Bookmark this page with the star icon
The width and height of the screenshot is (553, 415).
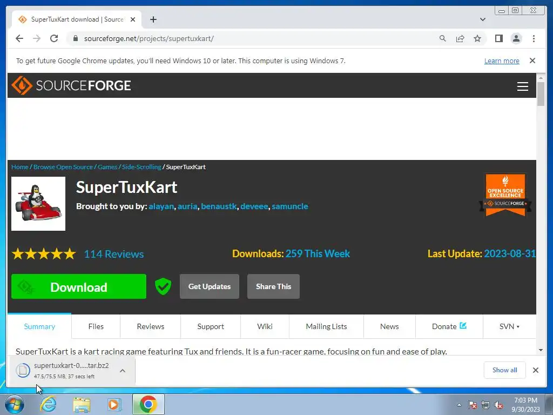point(477,38)
